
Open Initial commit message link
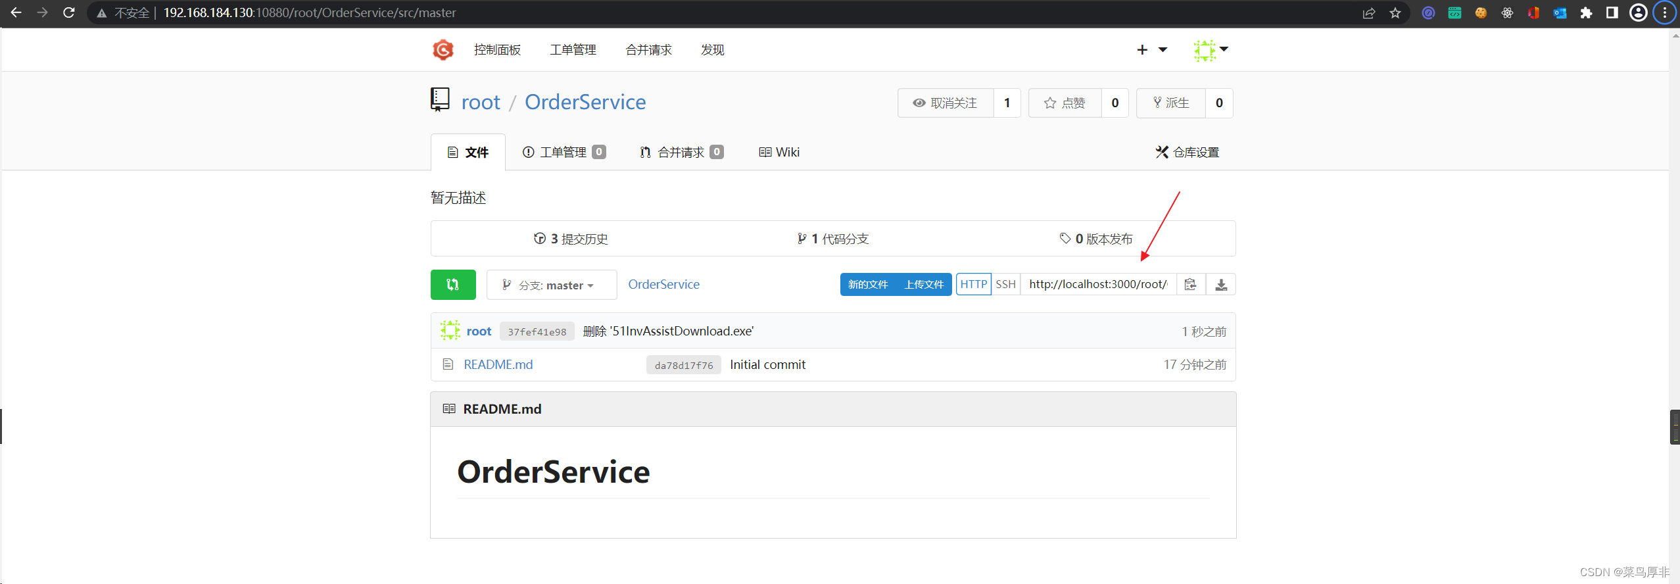[767, 364]
